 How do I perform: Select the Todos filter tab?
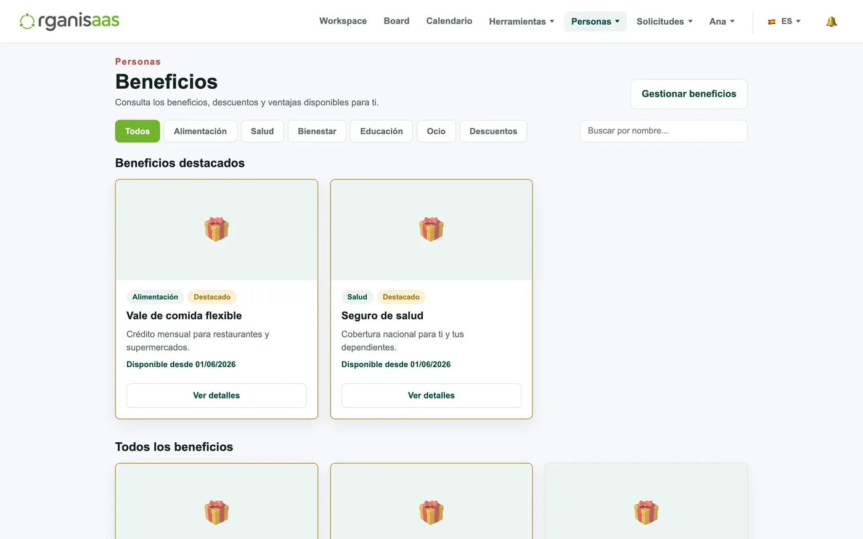137,131
